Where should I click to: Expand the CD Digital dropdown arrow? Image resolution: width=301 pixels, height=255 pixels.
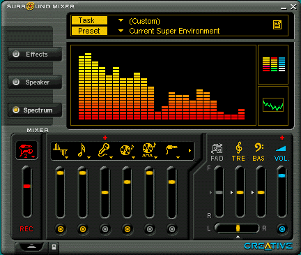tap(156, 158)
